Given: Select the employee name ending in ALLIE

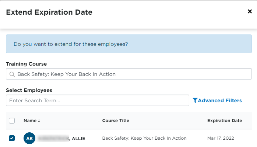Looking at the screenshot, I should coord(61,138).
